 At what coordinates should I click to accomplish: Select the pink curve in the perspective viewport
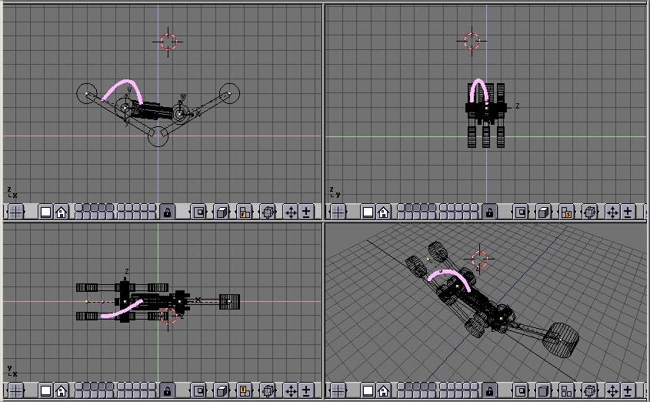coord(445,273)
